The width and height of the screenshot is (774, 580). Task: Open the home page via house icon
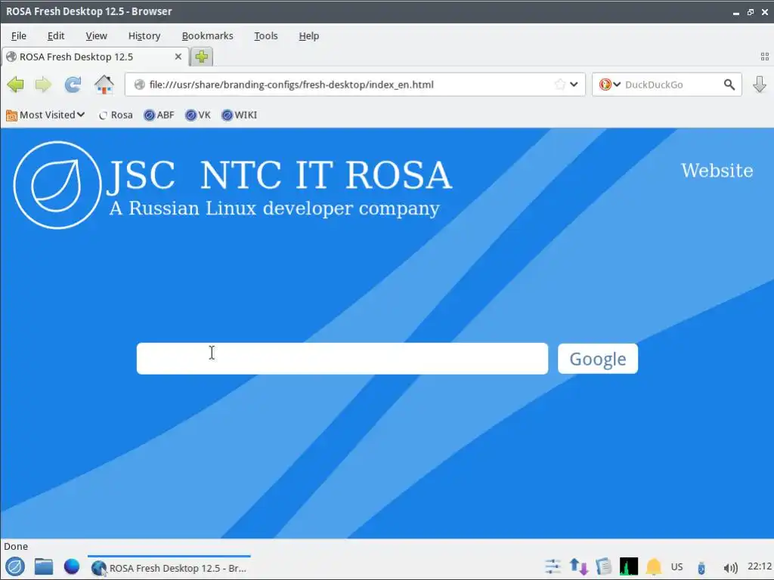pos(104,85)
